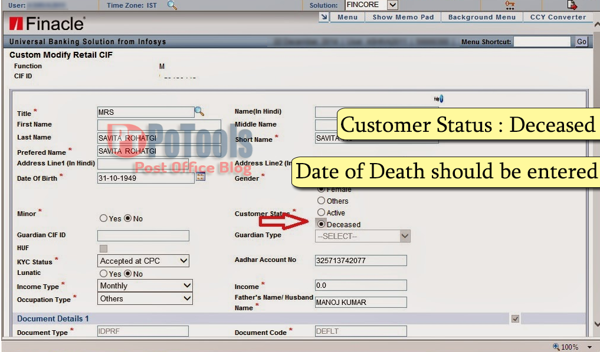Set Lunatic option to Yes
The height and width of the screenshot is (352, 600).
click(103, 274)
